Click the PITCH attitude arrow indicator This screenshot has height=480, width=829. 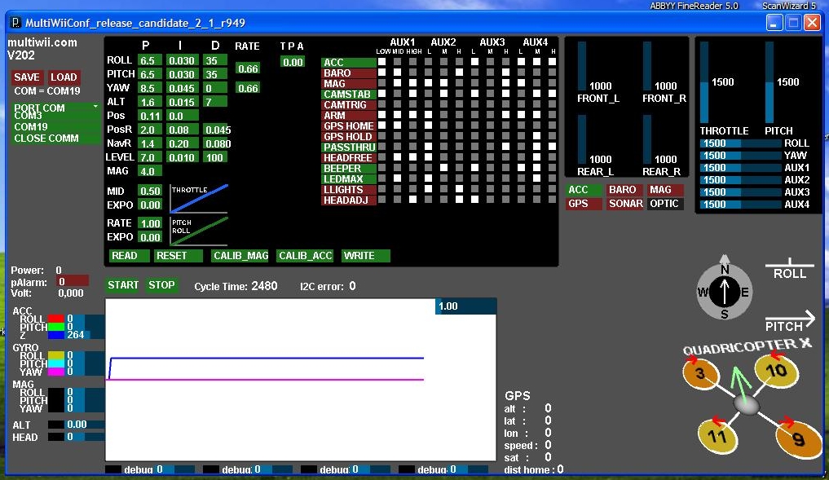pyautogui.click(x=790, y=321)
